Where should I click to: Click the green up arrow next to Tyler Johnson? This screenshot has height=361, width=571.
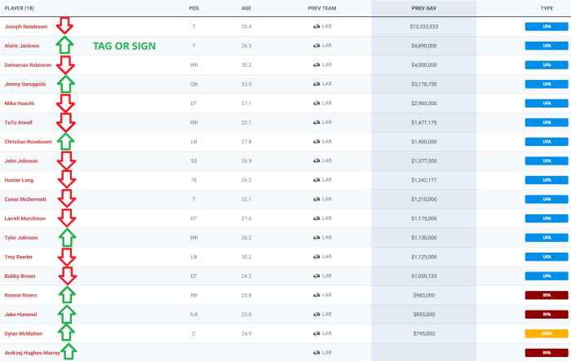point(66,237)
